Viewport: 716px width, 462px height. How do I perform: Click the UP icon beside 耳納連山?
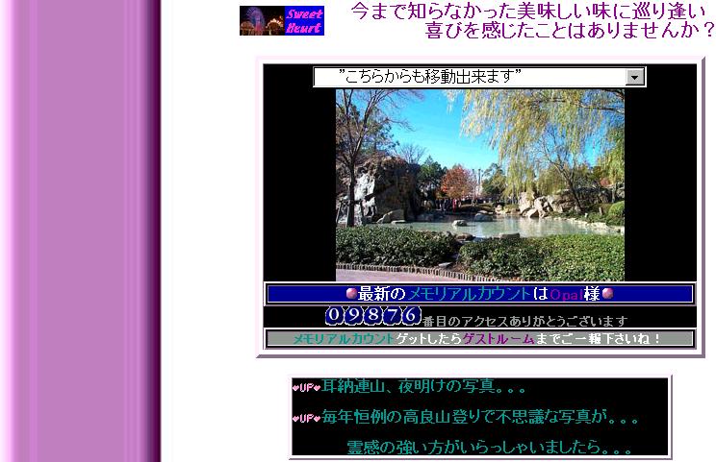[306, 388]
